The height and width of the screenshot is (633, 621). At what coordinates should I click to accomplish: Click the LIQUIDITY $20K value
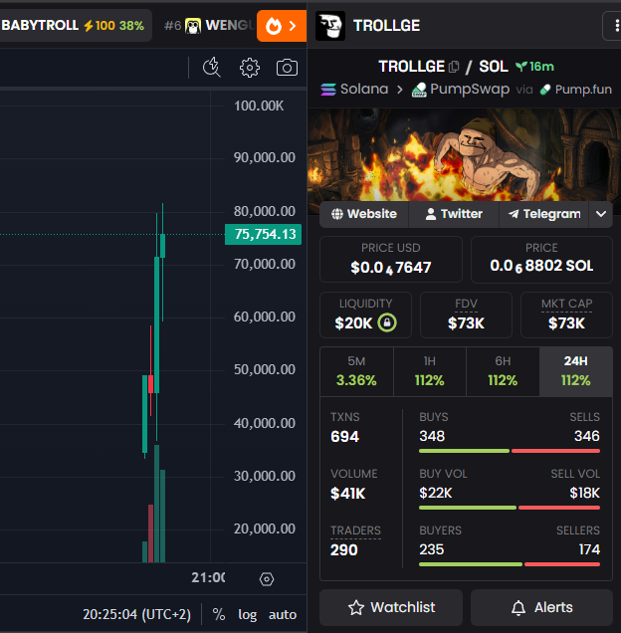(x=353, y=322)
